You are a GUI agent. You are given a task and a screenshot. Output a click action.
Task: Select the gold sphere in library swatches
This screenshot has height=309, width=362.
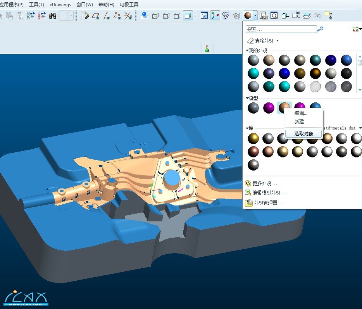(x=253, y=138)
